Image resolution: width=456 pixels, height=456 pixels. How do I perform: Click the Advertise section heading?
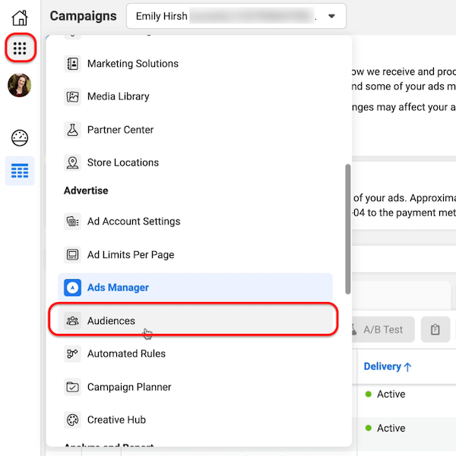(86, 190)
